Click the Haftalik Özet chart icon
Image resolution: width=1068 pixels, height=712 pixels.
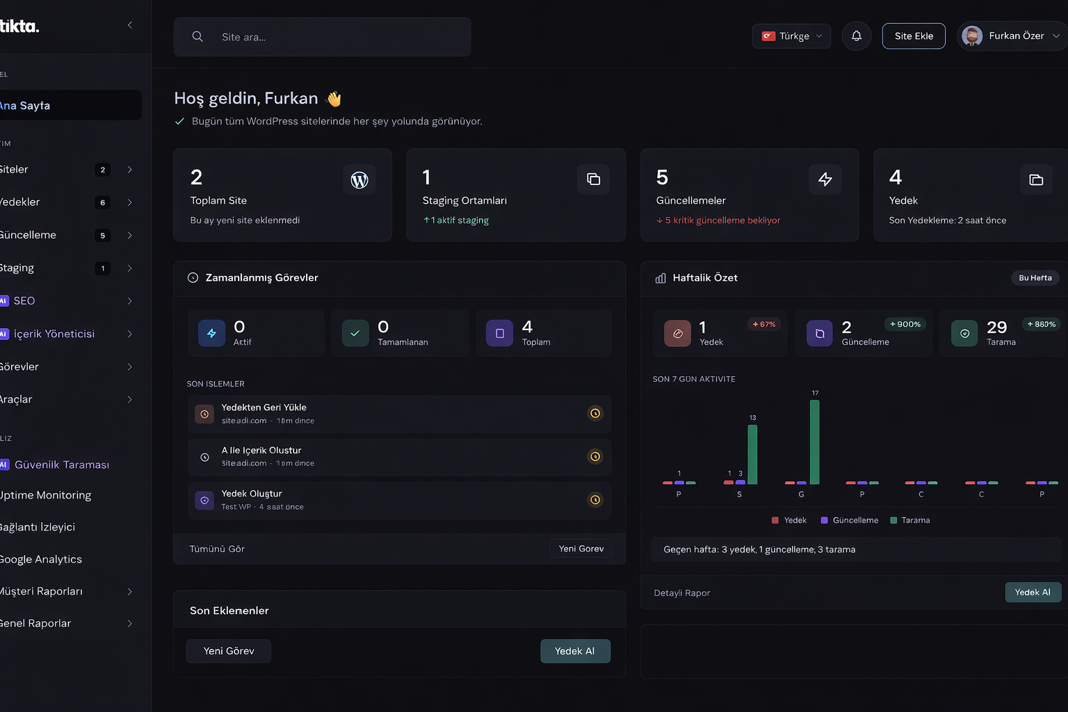[x=659, y=277]
